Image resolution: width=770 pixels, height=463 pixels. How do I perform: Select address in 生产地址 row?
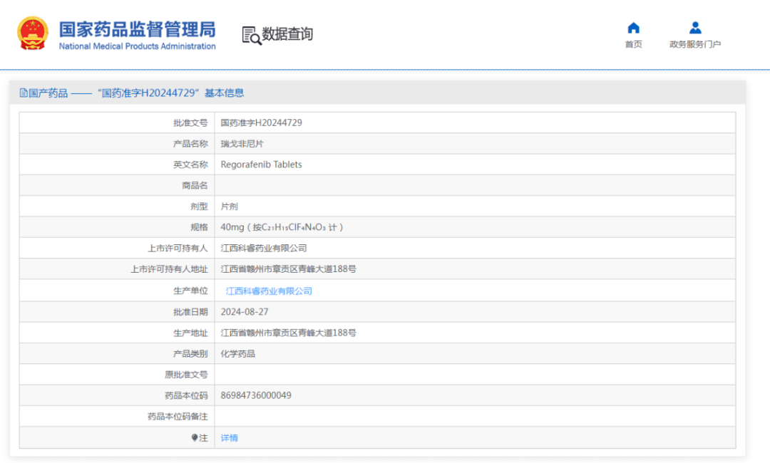point(288,333)
